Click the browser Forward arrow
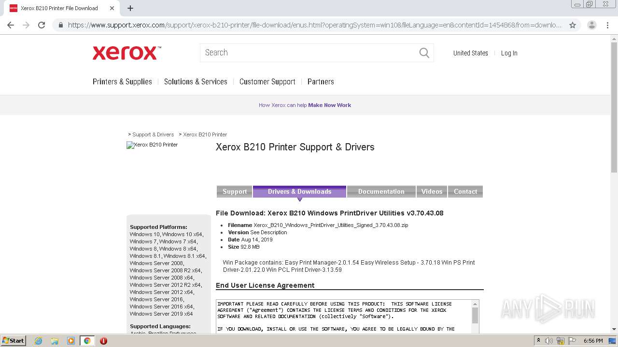Viewport: 618px width, 347px height. click(26, 25)
